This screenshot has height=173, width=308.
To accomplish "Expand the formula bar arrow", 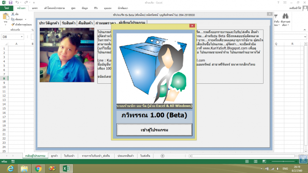I will click(x=305, y=37).
